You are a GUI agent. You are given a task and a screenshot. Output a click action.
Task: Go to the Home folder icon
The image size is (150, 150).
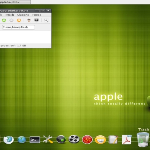click(29, 20)
